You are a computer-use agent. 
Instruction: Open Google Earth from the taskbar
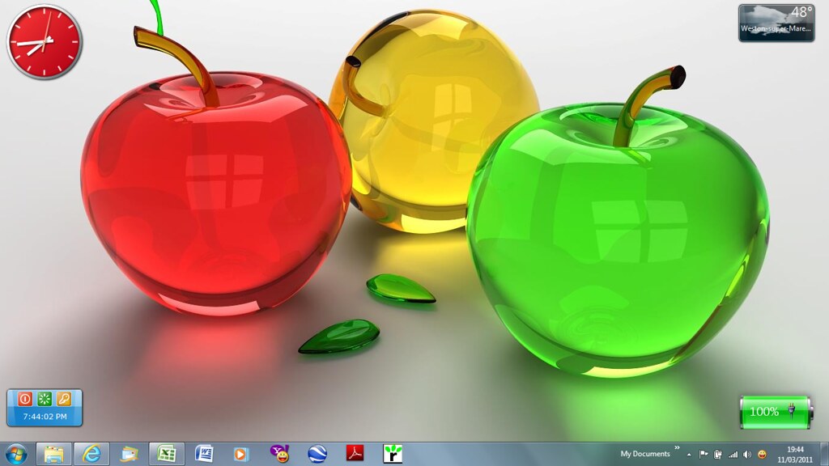point(317,454)
